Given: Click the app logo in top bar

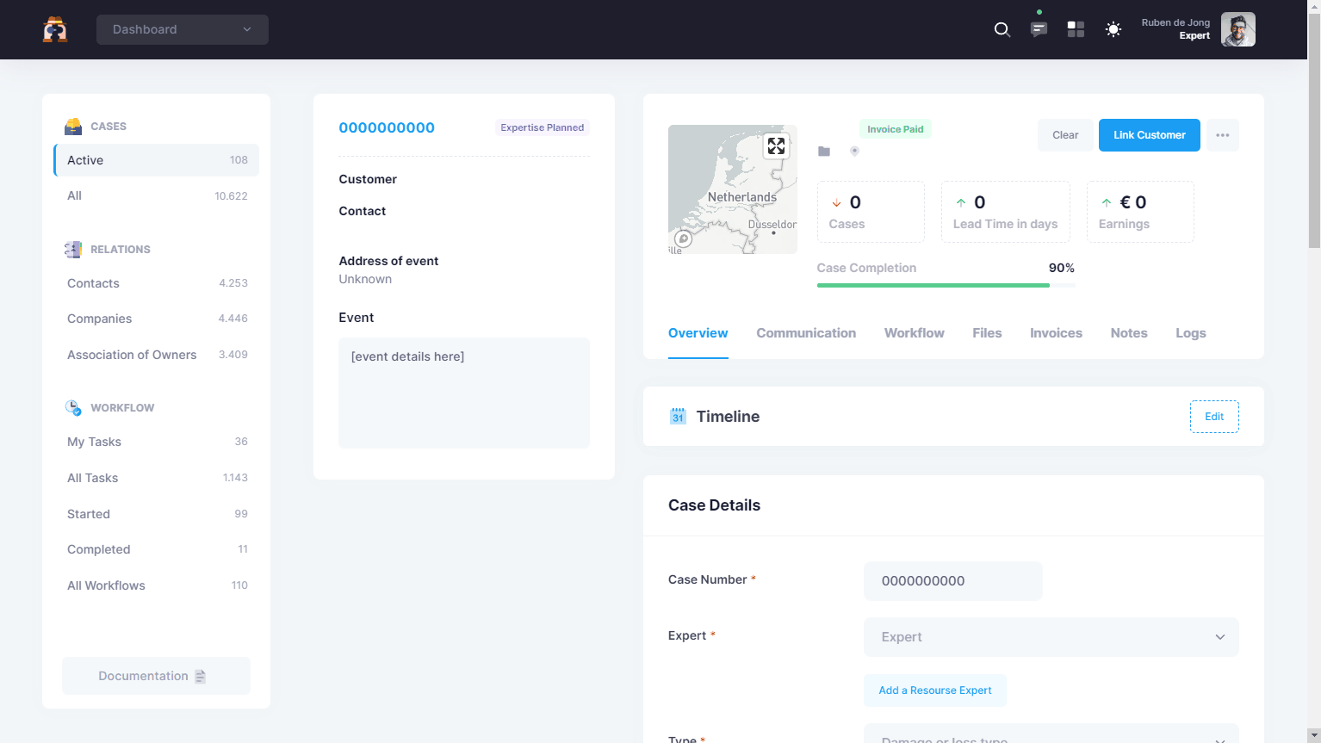Looking at the screenshot, I should pos(55,29).
